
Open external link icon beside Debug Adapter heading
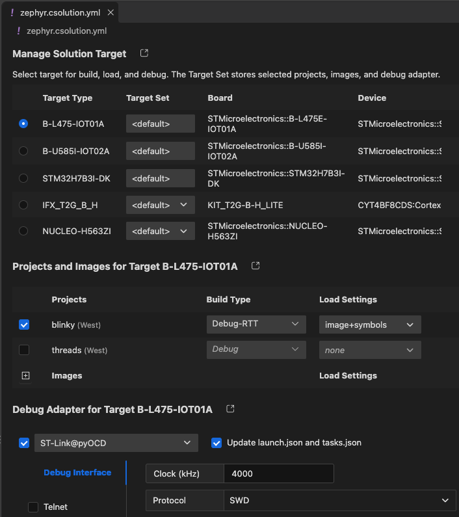(230, 409)
